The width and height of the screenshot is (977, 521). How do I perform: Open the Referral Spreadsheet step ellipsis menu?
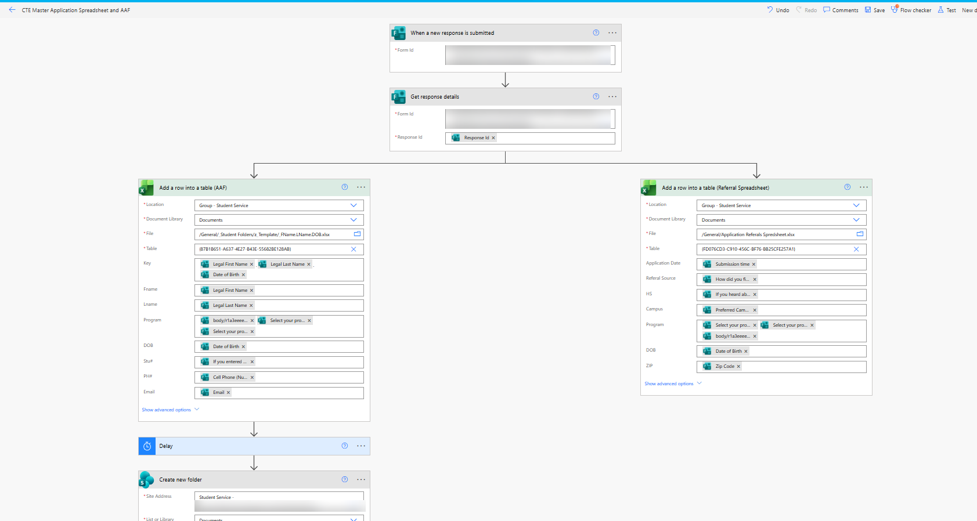[x=864, y=187]
